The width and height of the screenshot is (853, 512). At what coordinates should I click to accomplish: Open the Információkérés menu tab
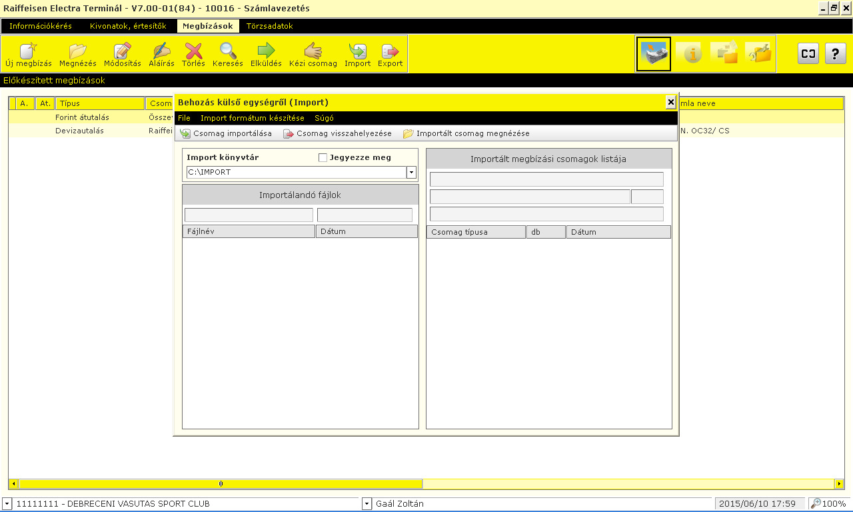[x=41, y=26]
